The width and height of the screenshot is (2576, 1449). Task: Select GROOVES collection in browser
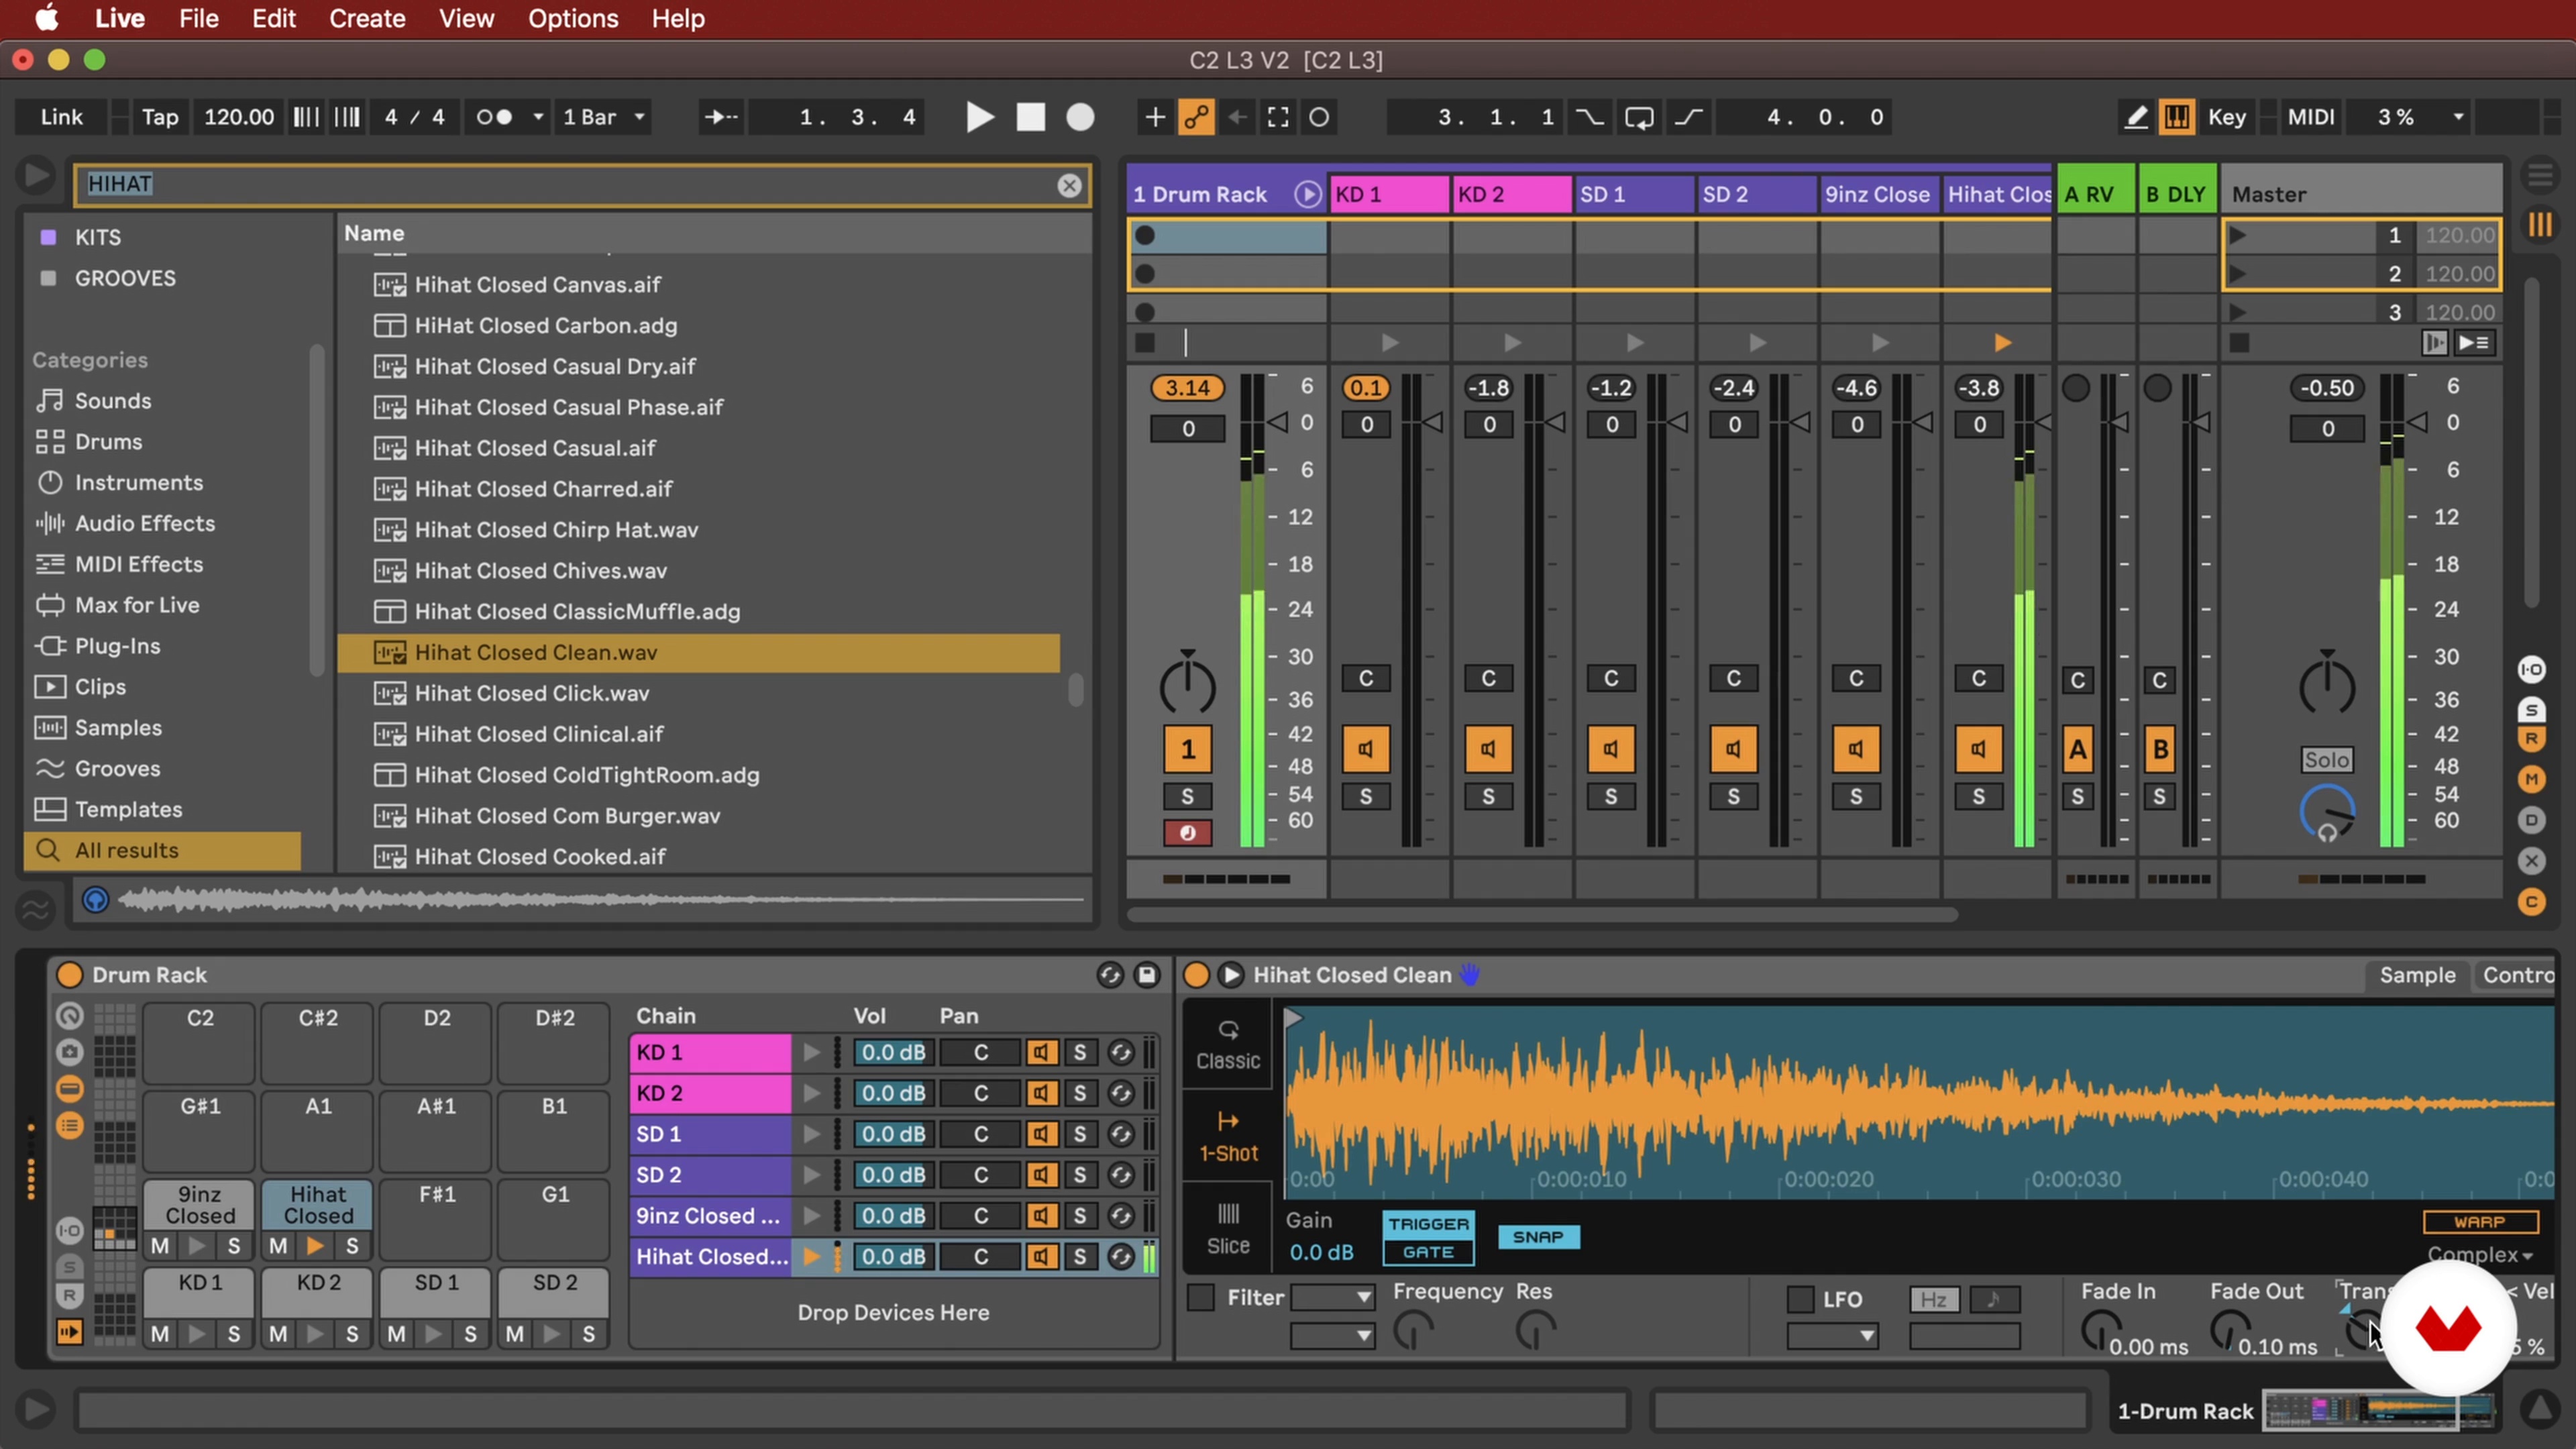(x=125, y=278)
